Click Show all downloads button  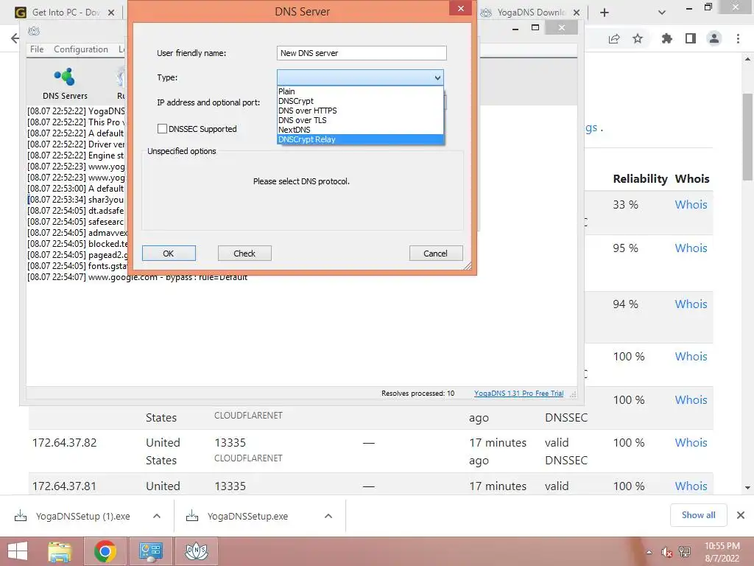698,515
